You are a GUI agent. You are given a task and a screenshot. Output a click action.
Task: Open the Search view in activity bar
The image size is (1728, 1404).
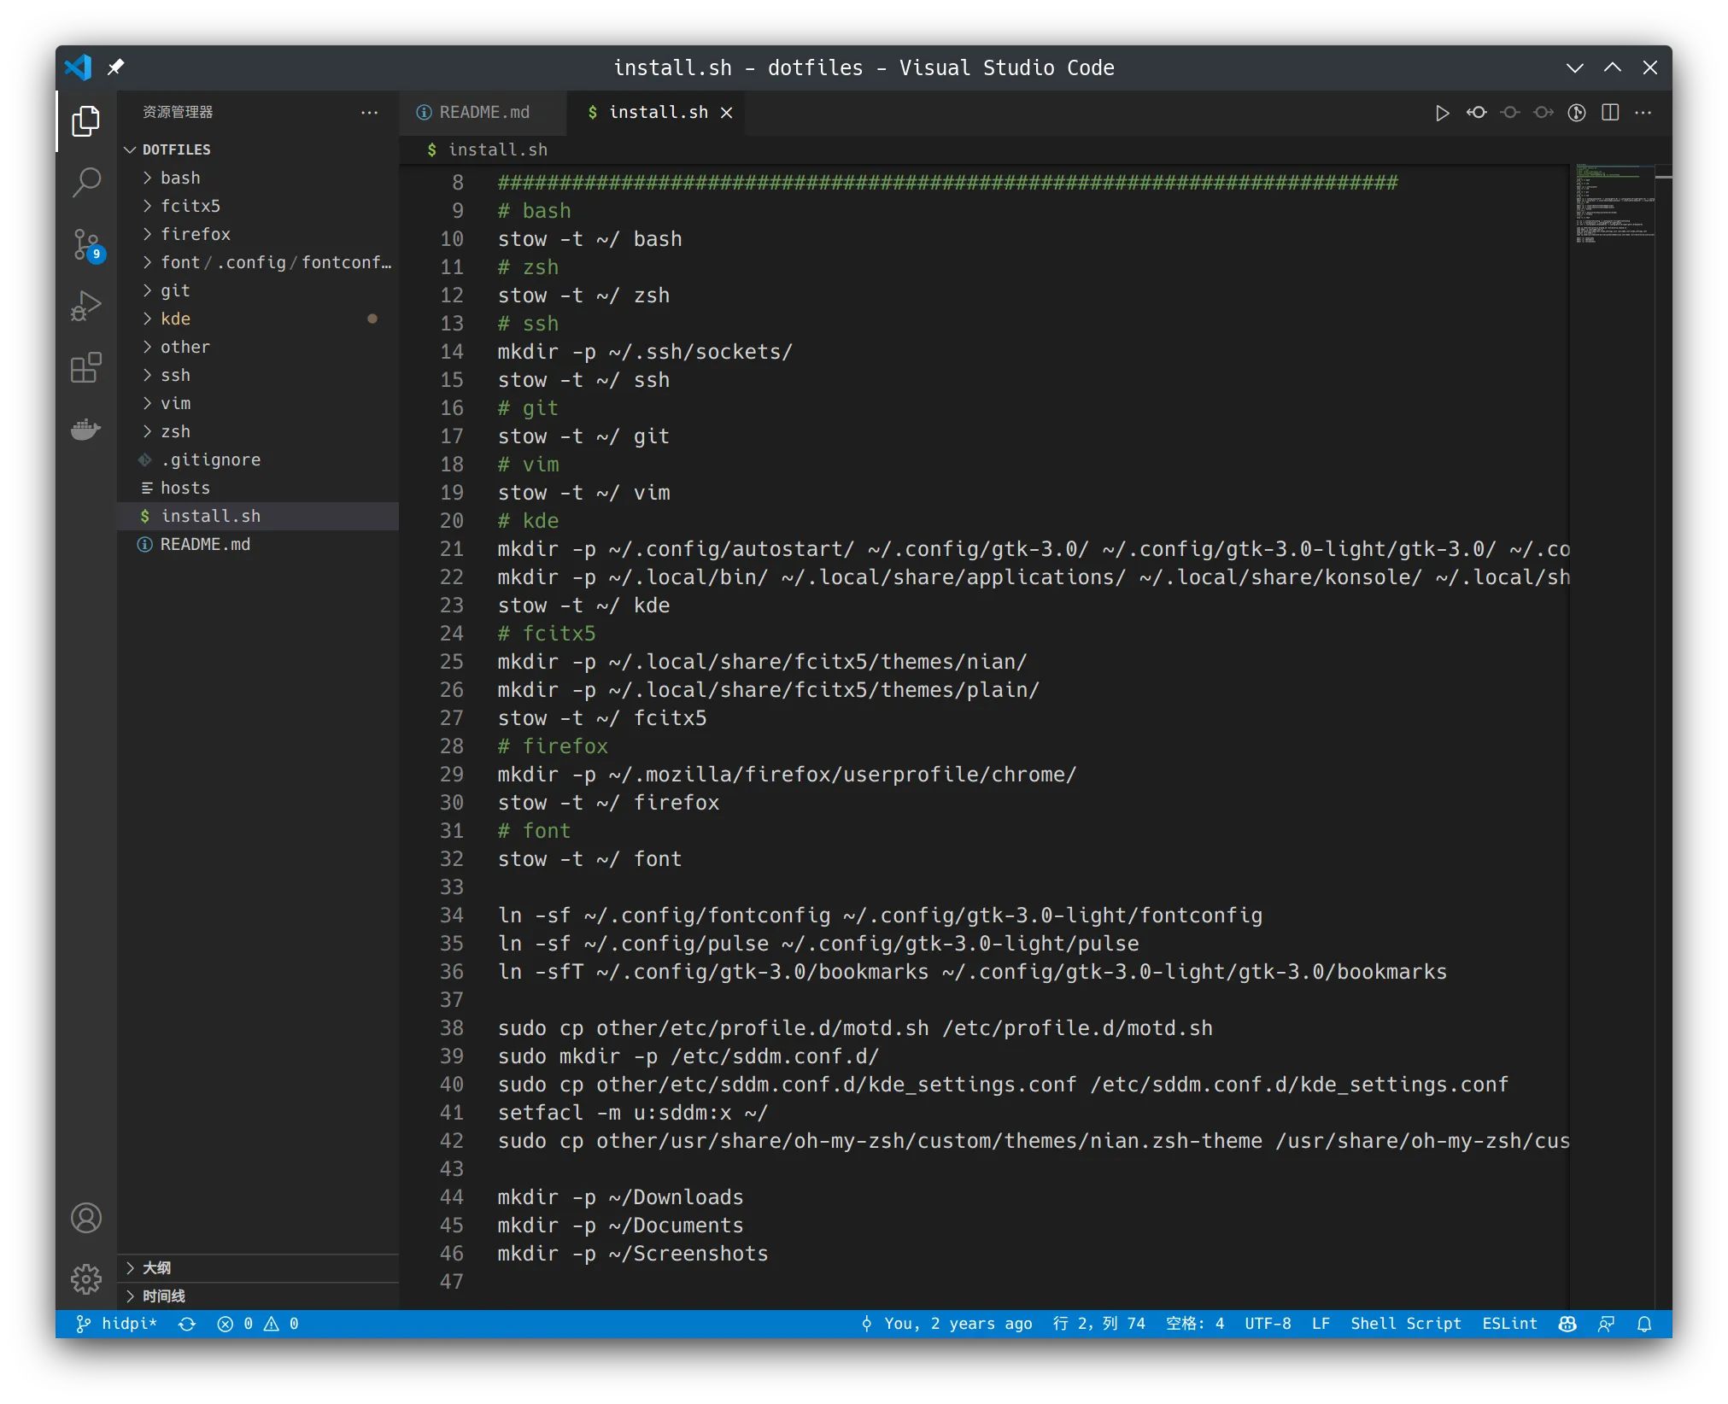click(85, 182)
